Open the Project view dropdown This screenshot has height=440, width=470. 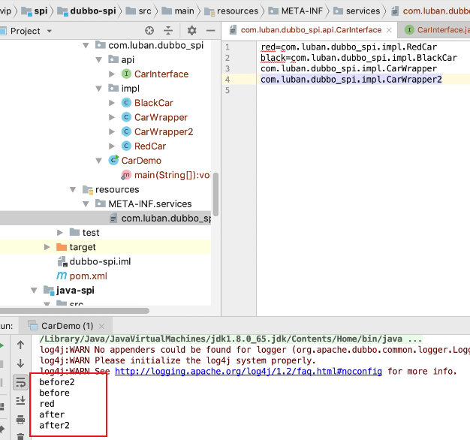click(x=50, y=32)
